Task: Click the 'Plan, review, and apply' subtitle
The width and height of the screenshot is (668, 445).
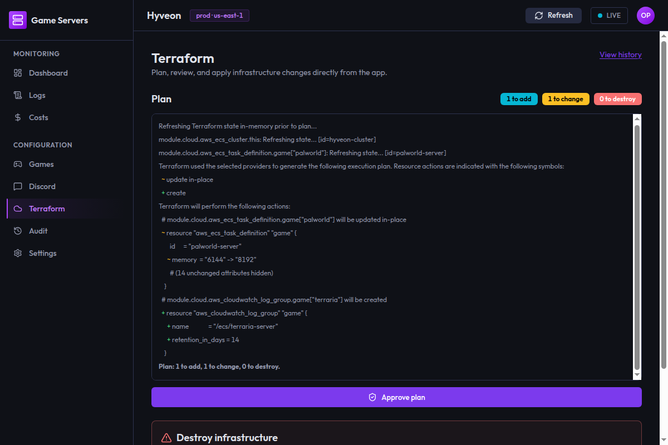Action: coord(269,73)
